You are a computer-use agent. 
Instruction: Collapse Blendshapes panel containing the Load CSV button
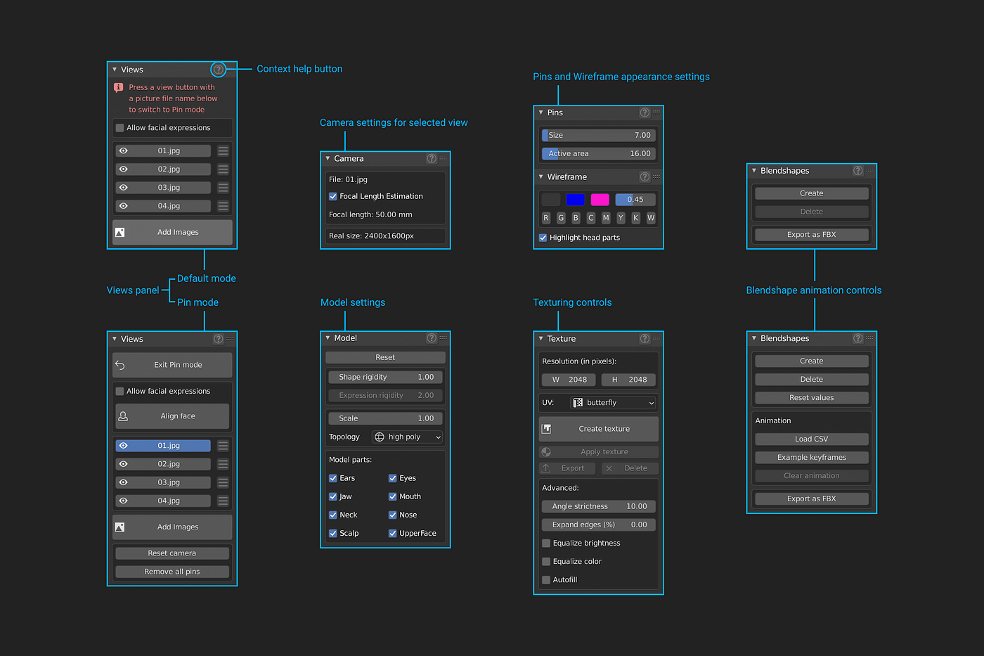754,339
